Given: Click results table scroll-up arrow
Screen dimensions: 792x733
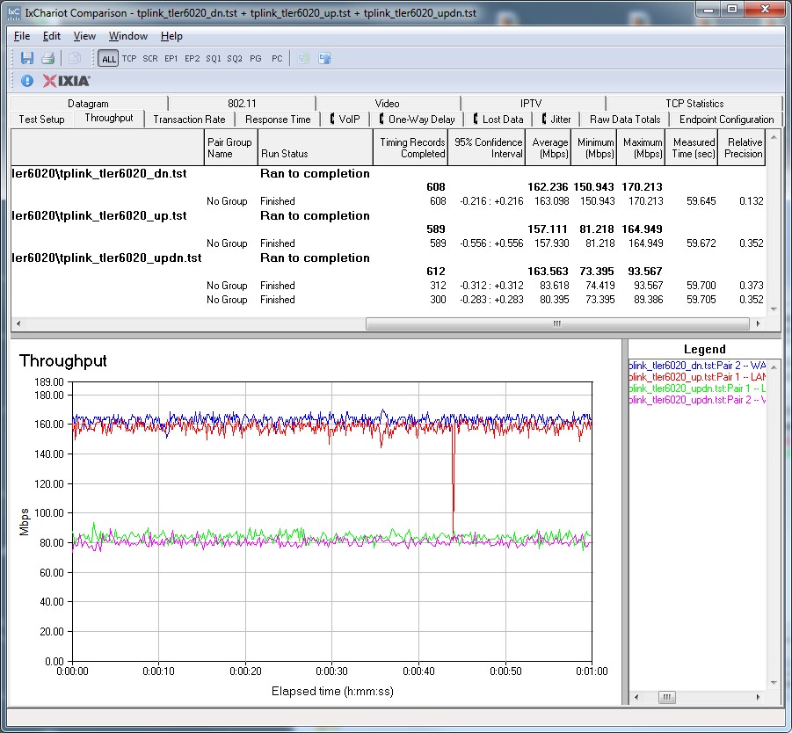Looking at the screenshot, I should pos(774,137).
